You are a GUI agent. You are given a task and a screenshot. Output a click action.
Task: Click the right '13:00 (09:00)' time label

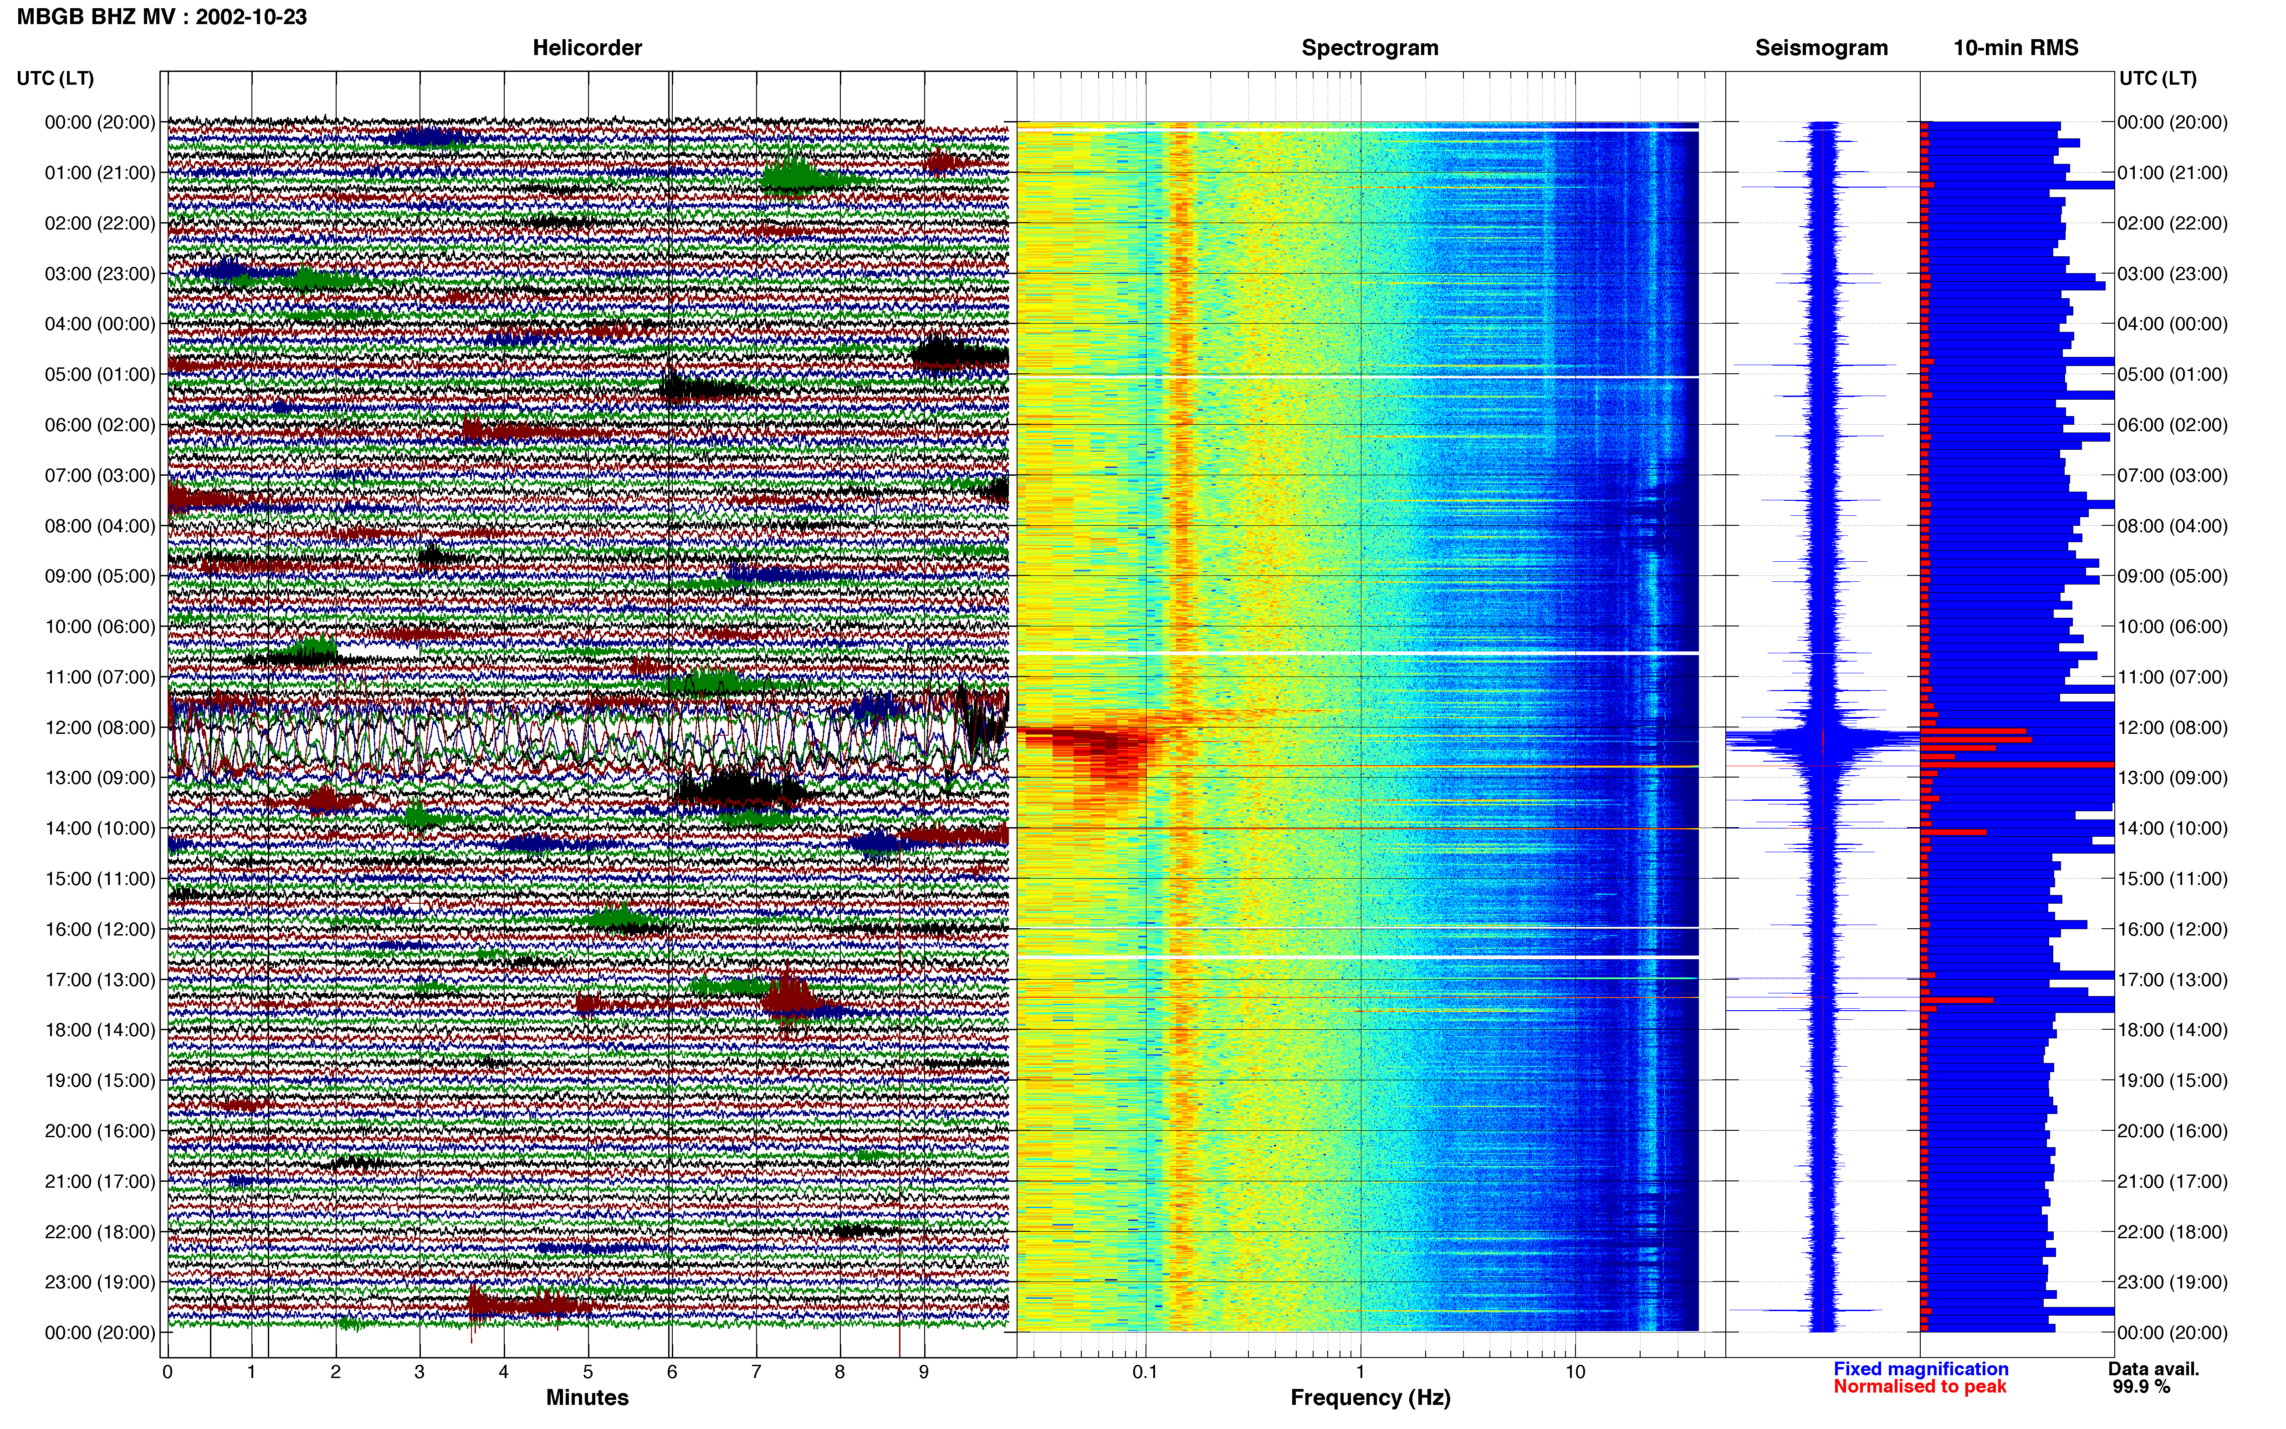click(x=2173, y=778)
